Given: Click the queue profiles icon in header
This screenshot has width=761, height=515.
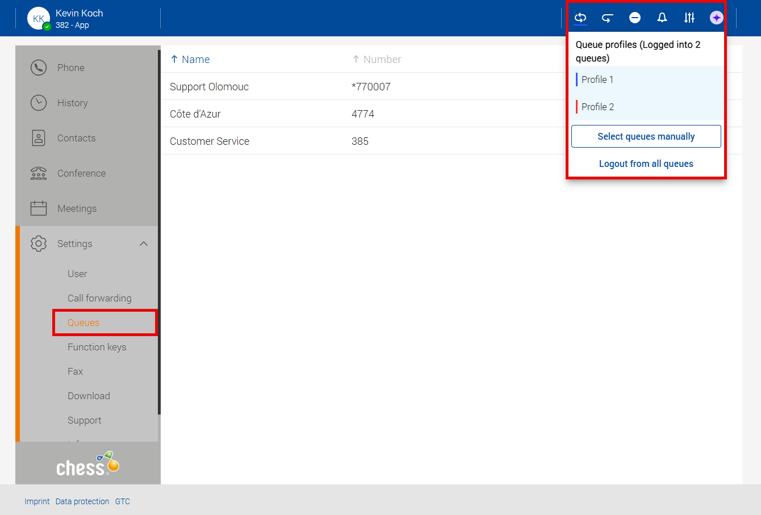Looking at the screenshot, I should tap(580, 18).
